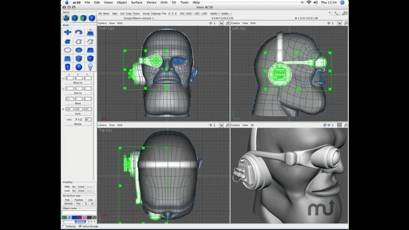Click the Ungroup button
The height and width of the screenshot is (230, 409).
point(156,14)
